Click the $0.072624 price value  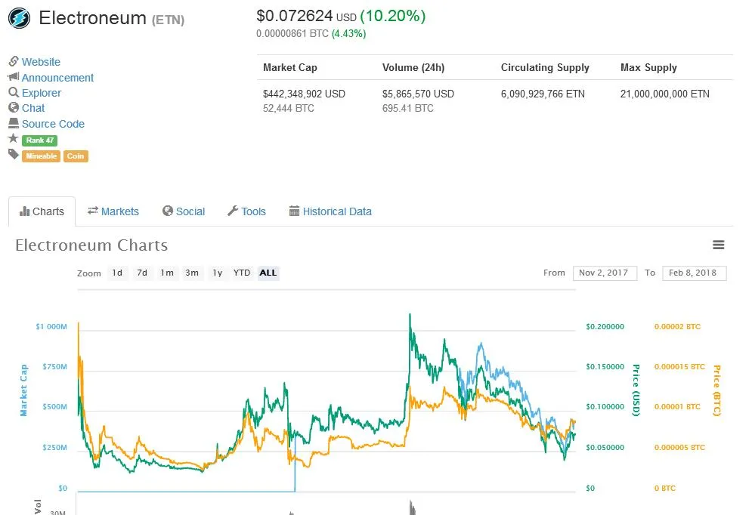coord(295,16)
